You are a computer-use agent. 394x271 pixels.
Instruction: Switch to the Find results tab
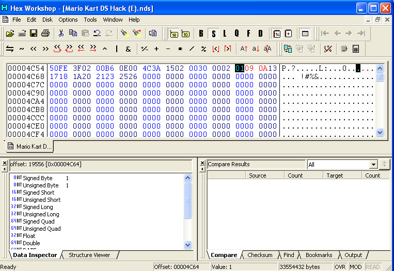pos(289,255)
